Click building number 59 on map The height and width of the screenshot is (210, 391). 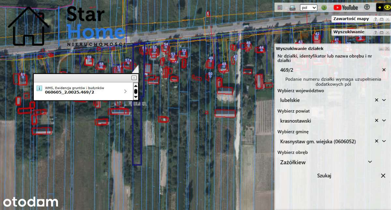[x=89, y=57]
